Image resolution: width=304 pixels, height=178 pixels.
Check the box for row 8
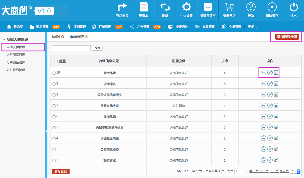(x=54, y=95)
